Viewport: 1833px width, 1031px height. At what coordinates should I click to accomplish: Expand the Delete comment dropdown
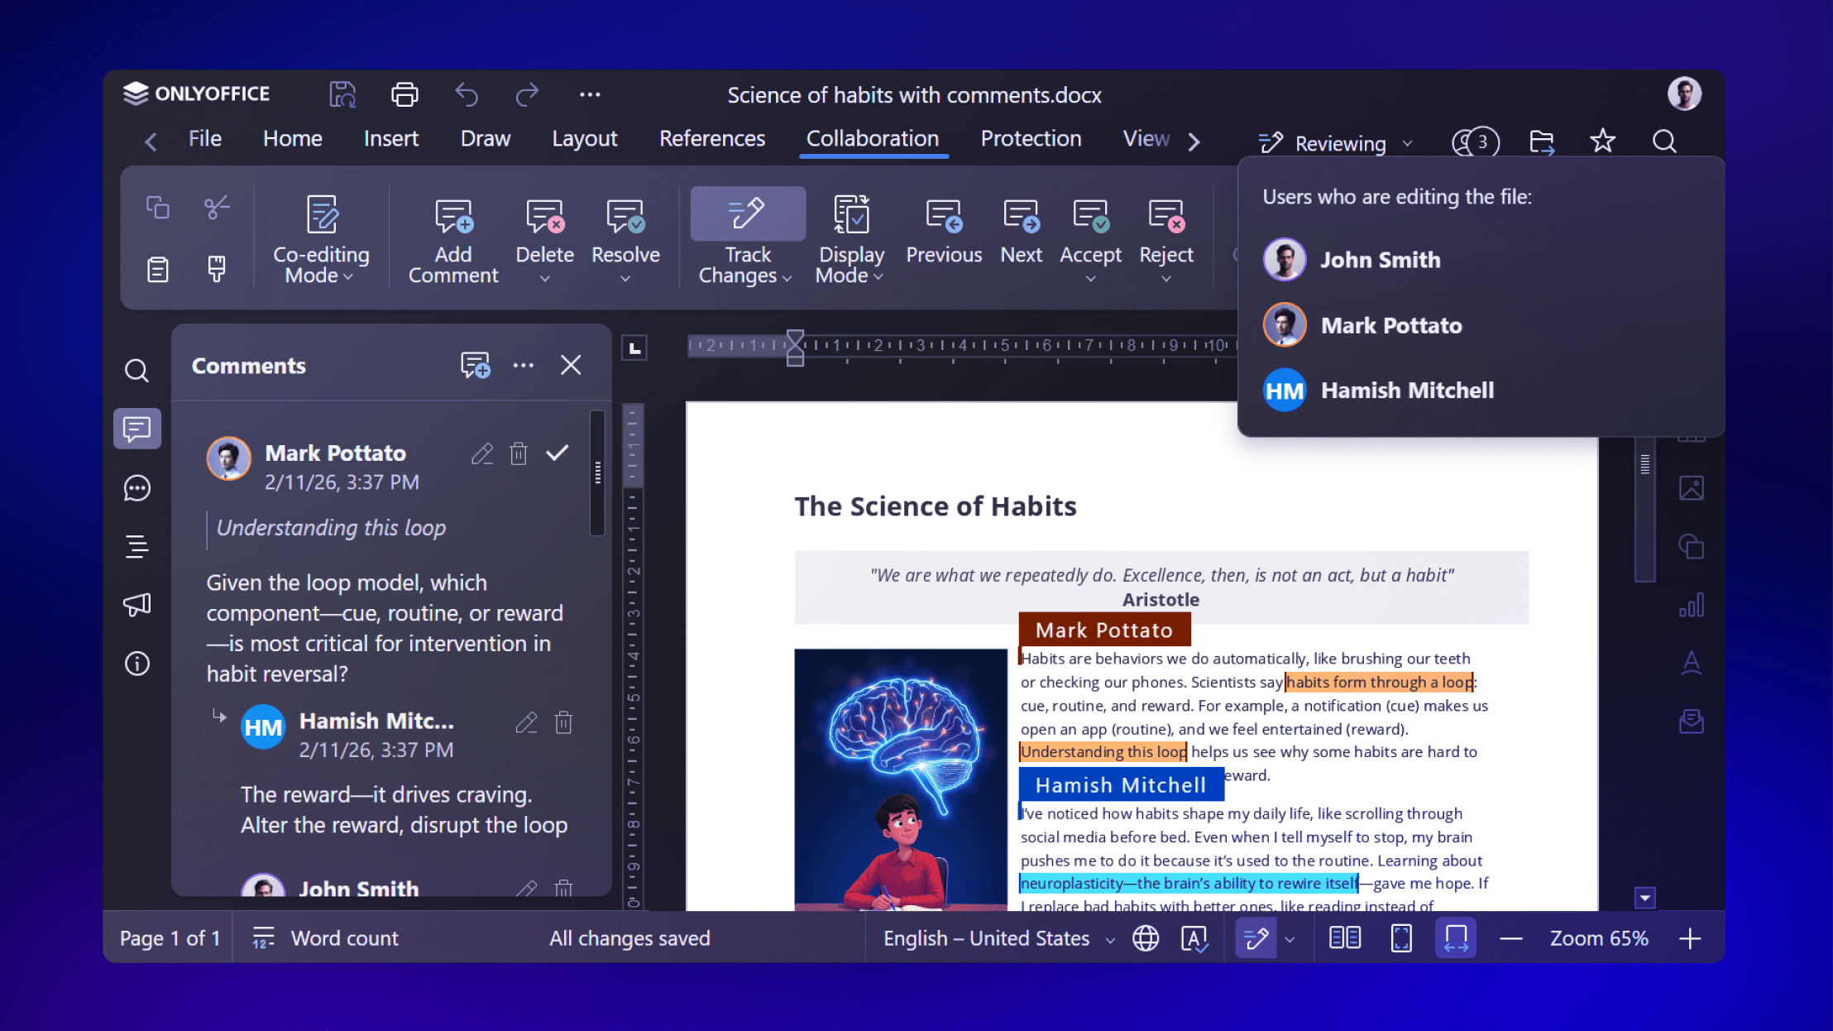(544, 279)
